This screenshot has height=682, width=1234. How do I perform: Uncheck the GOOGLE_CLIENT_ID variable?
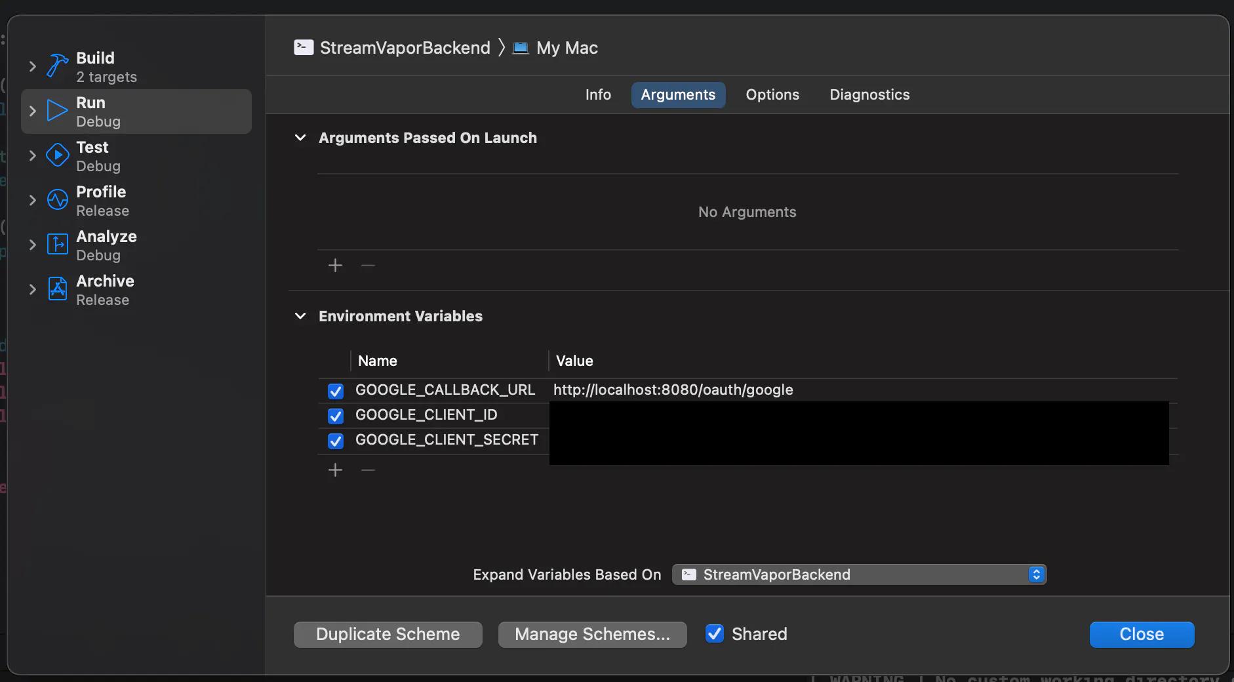[x=336, y=416]
